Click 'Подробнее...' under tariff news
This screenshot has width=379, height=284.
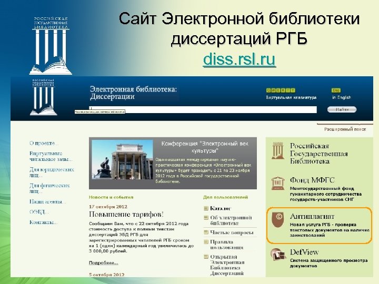point(104,263)
